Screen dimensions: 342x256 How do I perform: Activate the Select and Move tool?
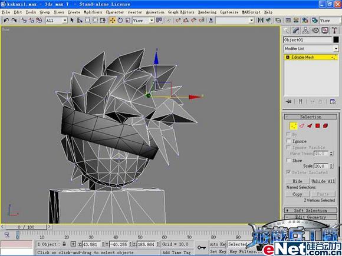[113, 20]
